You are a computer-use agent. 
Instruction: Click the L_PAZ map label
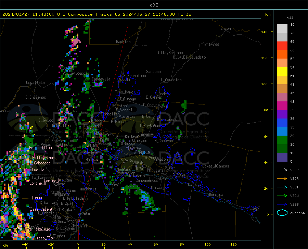click(254, 210)
